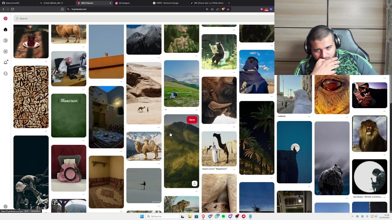Viewport: 392px width, 220px height.
Task: Open messages chat icon in sidebar
Action: tap(6, 74)
